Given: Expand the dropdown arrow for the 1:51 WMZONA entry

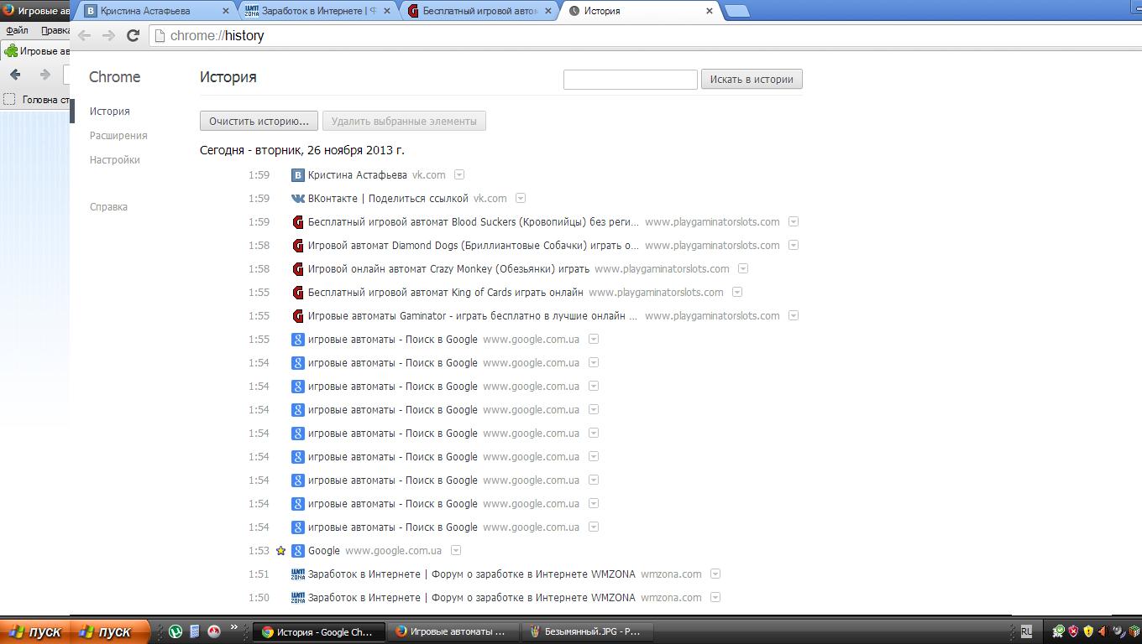Looking at the screenshot, I should (x=715, y=574).
